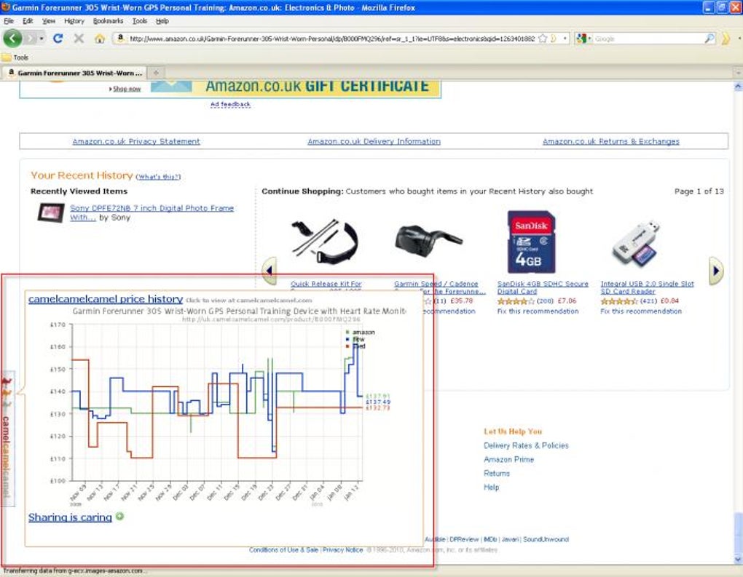The width and height of the screenshot is (743, 577).
Task: Open the search engine selector dropdown
Action: (x=582, y=39)
